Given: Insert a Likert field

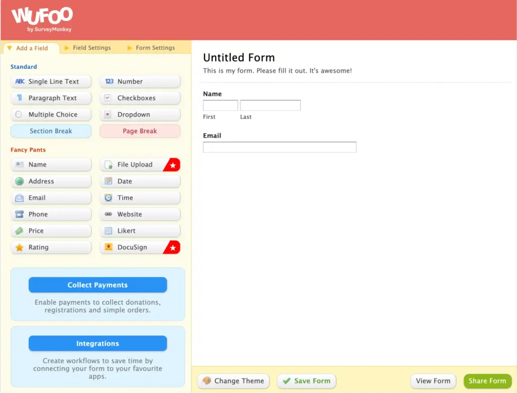Looking at the screenshot, I should [x=140, y=231].
